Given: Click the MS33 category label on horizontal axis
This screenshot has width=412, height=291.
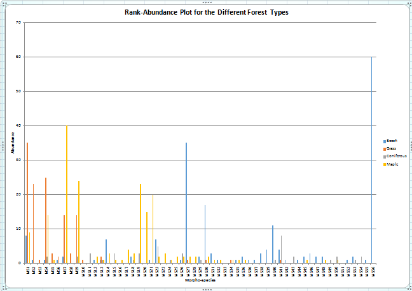Looking at the screenshot, I should click(225, 271).
